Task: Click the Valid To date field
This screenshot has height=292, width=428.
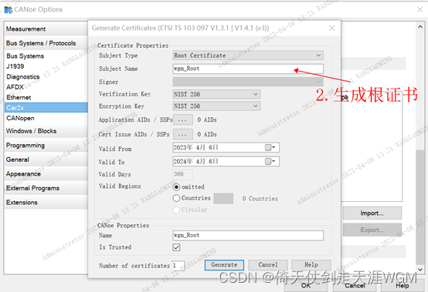Action: coord(226,161)
